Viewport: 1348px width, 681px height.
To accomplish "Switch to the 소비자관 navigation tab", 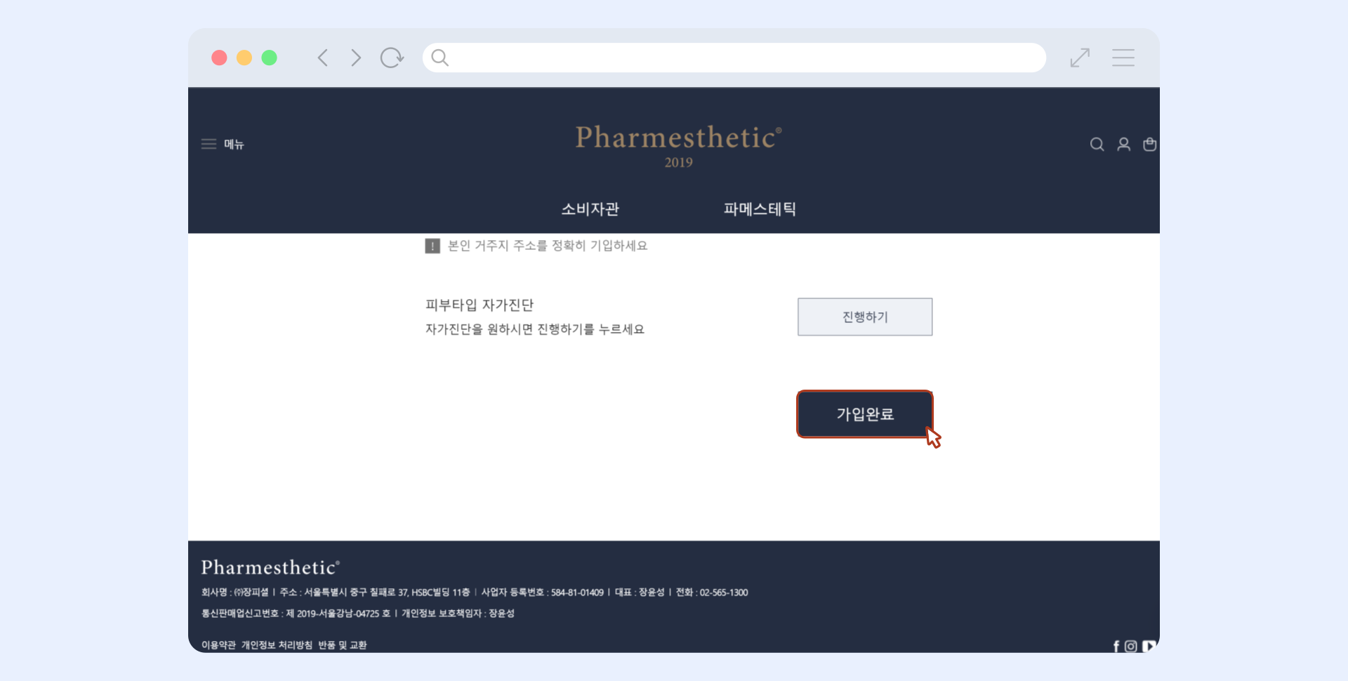I will pos(590,209).
